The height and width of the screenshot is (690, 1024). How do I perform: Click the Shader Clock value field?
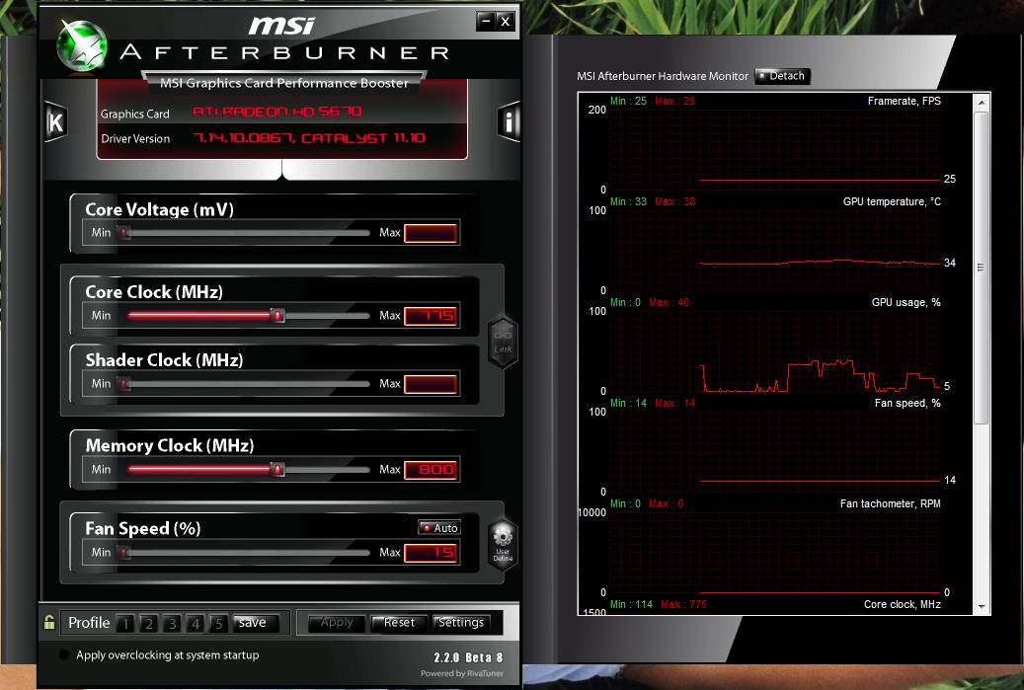(431, 384)
